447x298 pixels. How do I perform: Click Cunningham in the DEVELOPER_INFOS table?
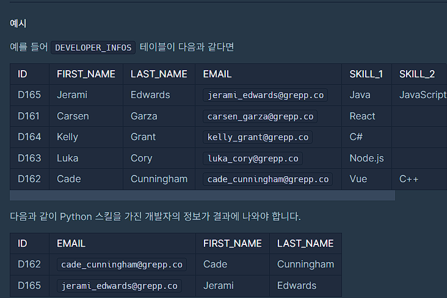159,179
